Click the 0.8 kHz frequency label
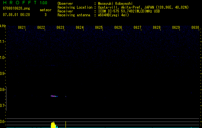 pos(3,90)
